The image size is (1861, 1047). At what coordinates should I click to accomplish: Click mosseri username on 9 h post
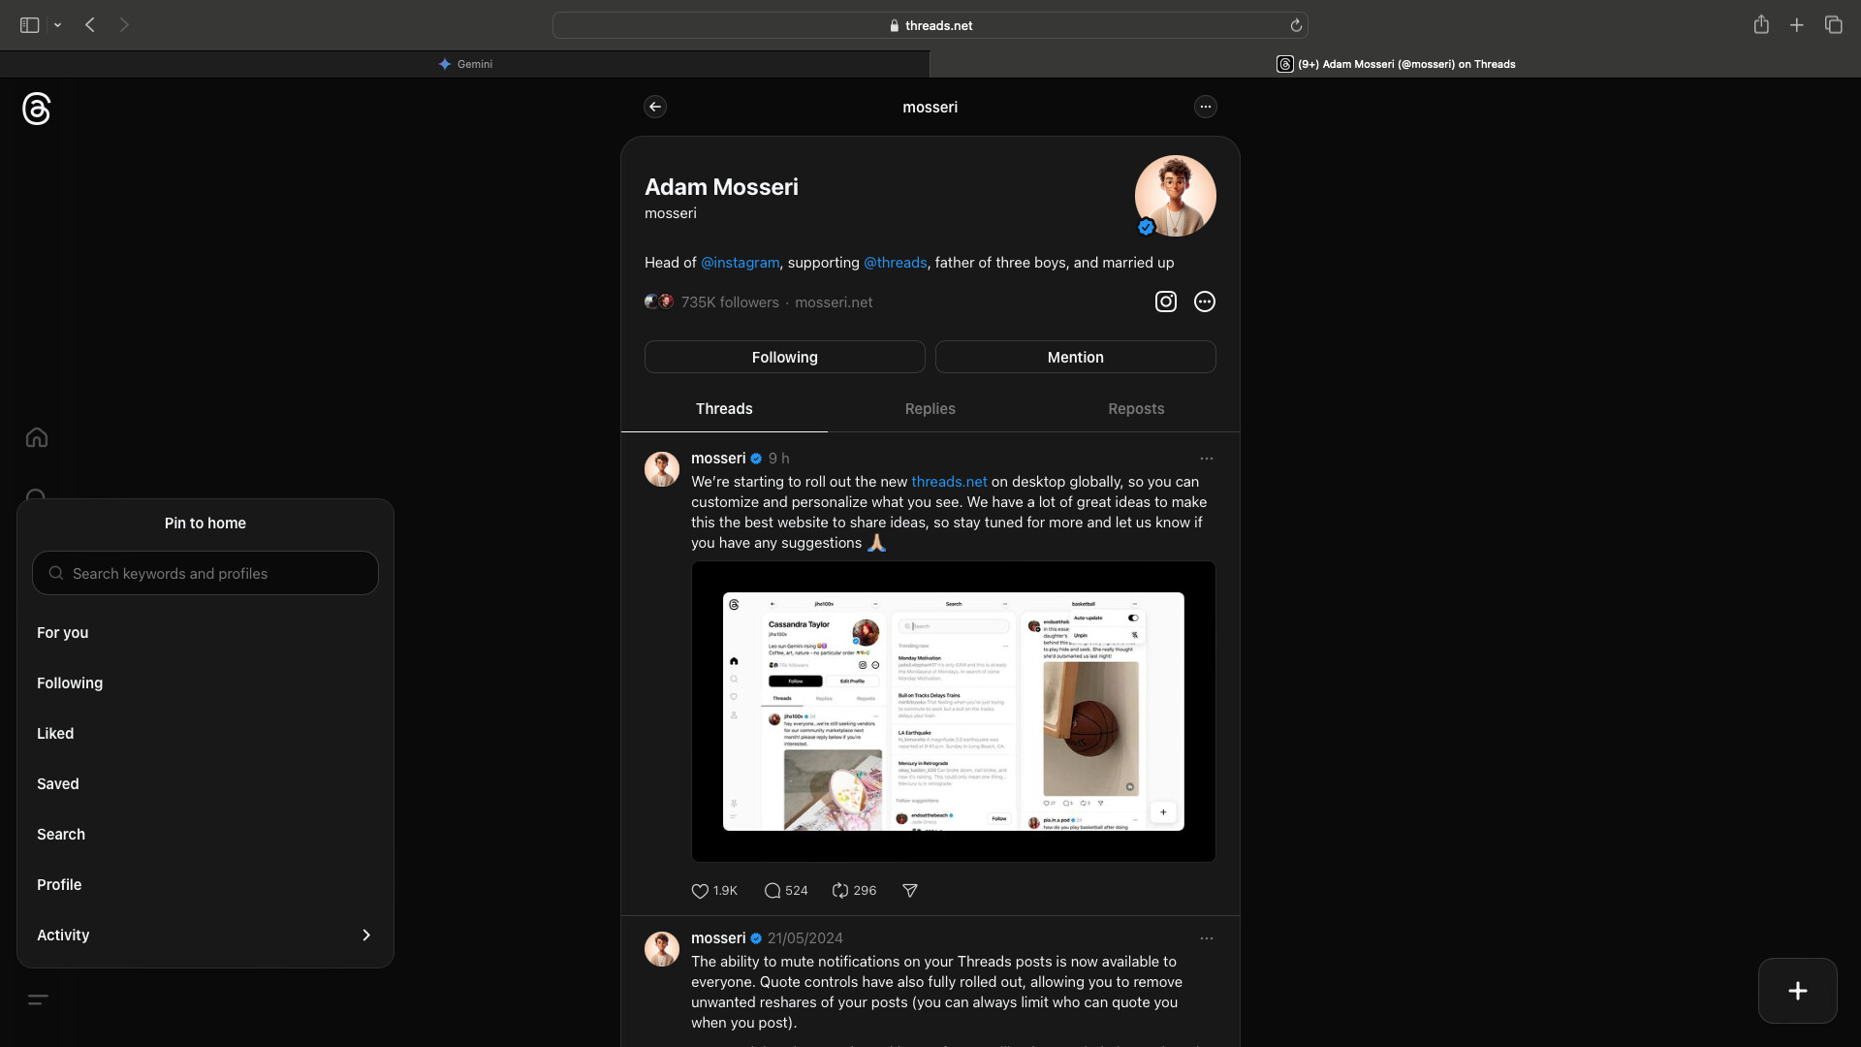pyautogui.click(x=718, y=459)
